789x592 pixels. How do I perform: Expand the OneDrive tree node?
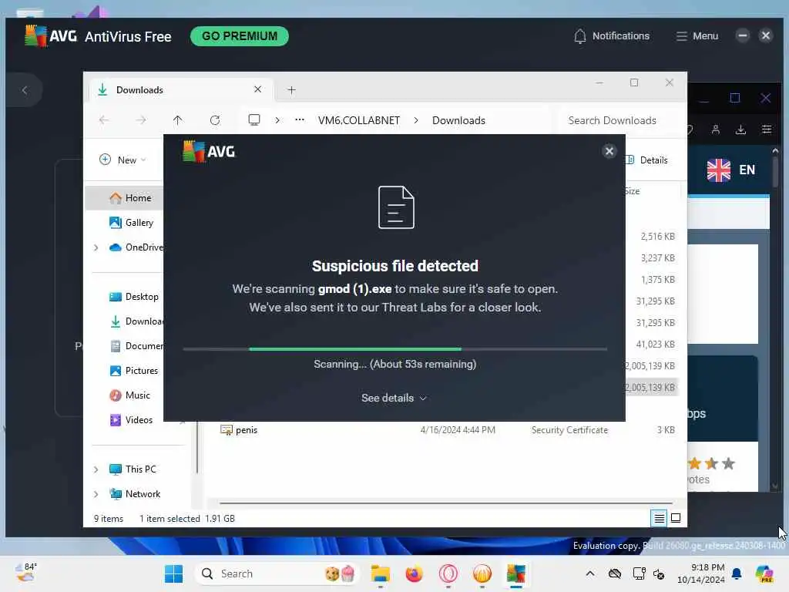96,247
